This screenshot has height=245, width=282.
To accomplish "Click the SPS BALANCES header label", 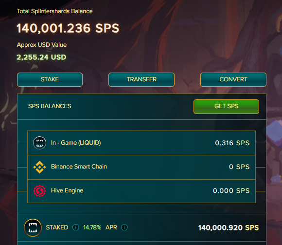I will (x=50, y=106).
